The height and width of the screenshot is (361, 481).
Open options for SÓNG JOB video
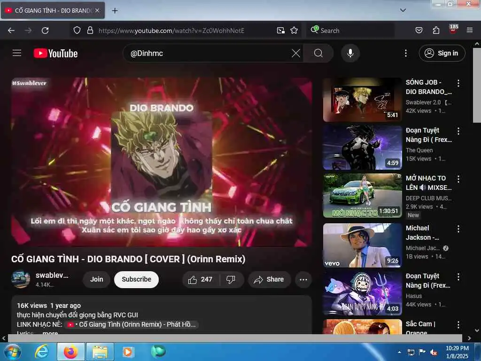pos(458,83)
